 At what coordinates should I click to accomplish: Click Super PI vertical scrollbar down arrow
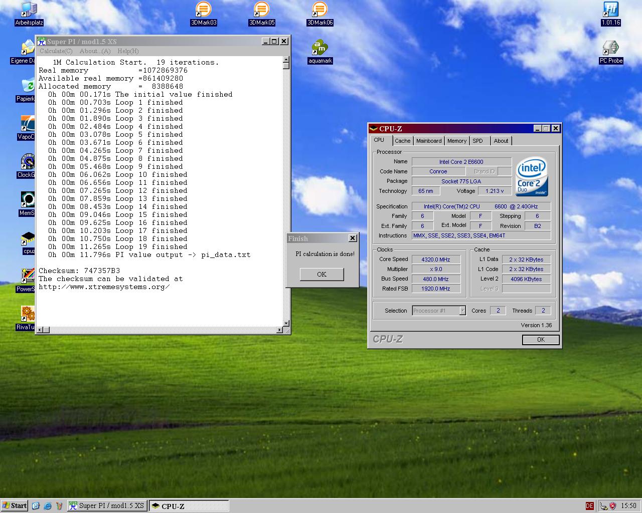[286, 323]
